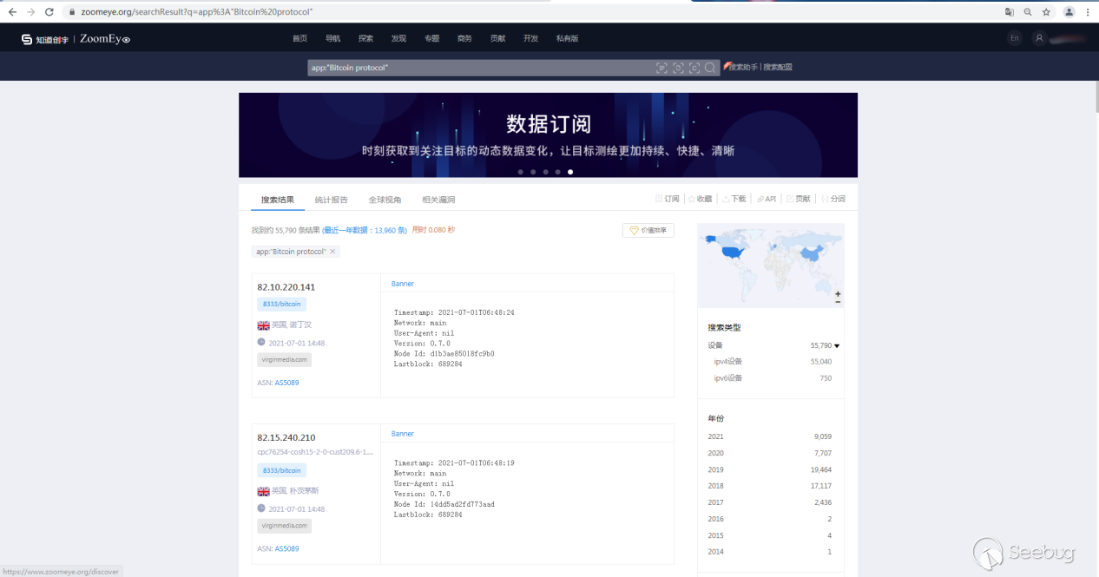This screenshot has width=1099, height=577.
Task: Click the 收藏 star favorite icon
Action: 692,199
